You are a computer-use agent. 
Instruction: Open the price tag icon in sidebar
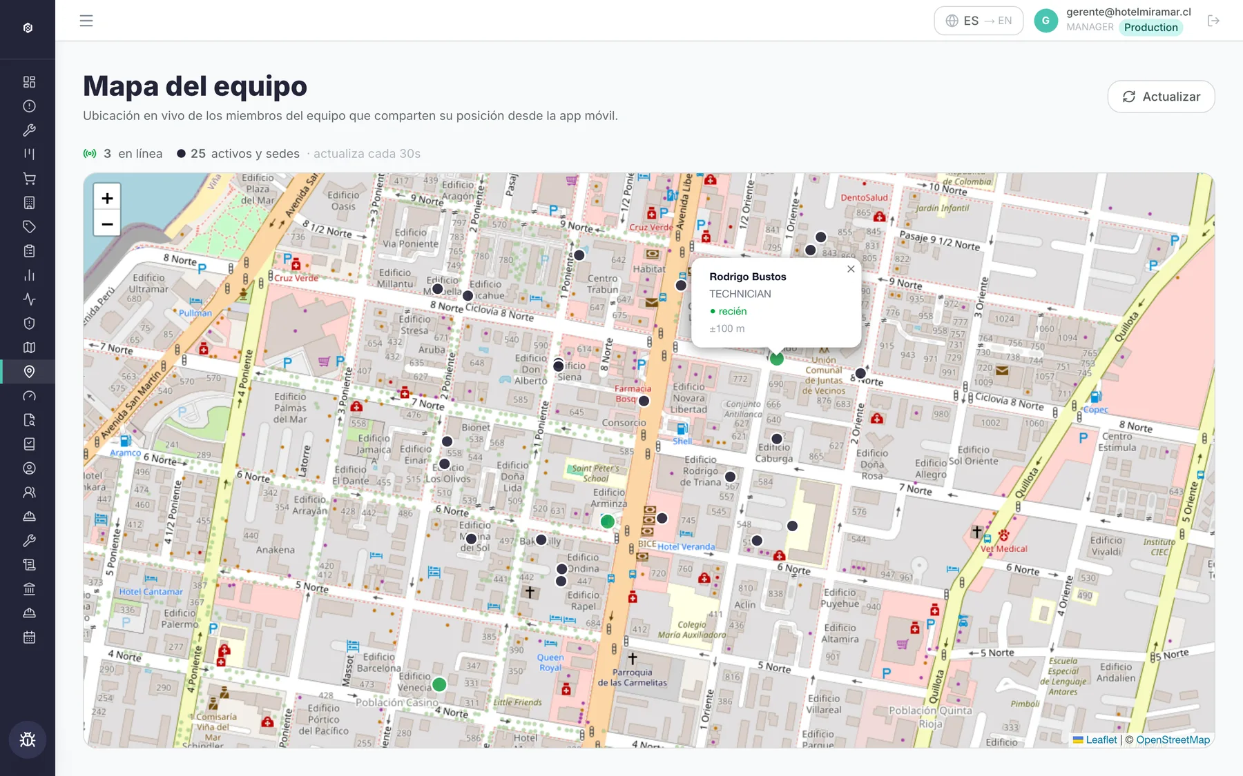tap(29, 227)
